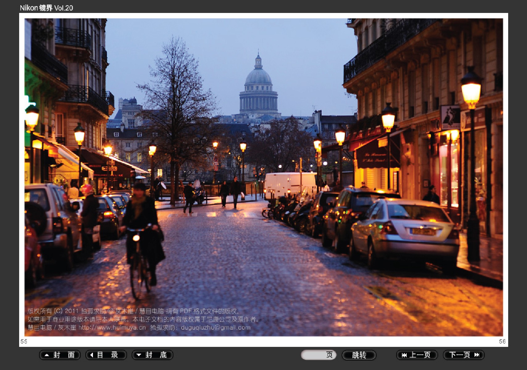Go to next page (下一页)
Screen dimensions: 527x370
point(464,355)
